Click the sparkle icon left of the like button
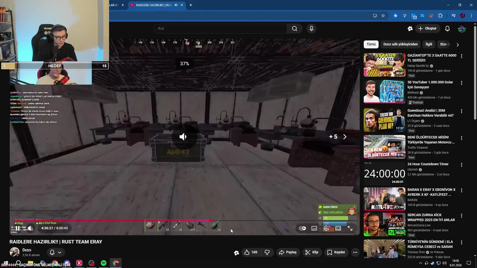This screenshot has height=268, width=477. 236,252
